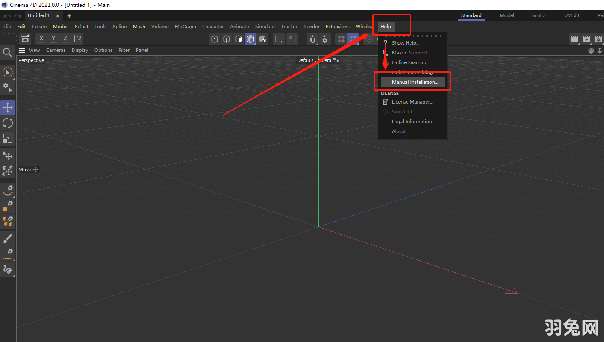Open the viewport hamburger menu
Screen dimensions: 604x342
tap(22, 50)
